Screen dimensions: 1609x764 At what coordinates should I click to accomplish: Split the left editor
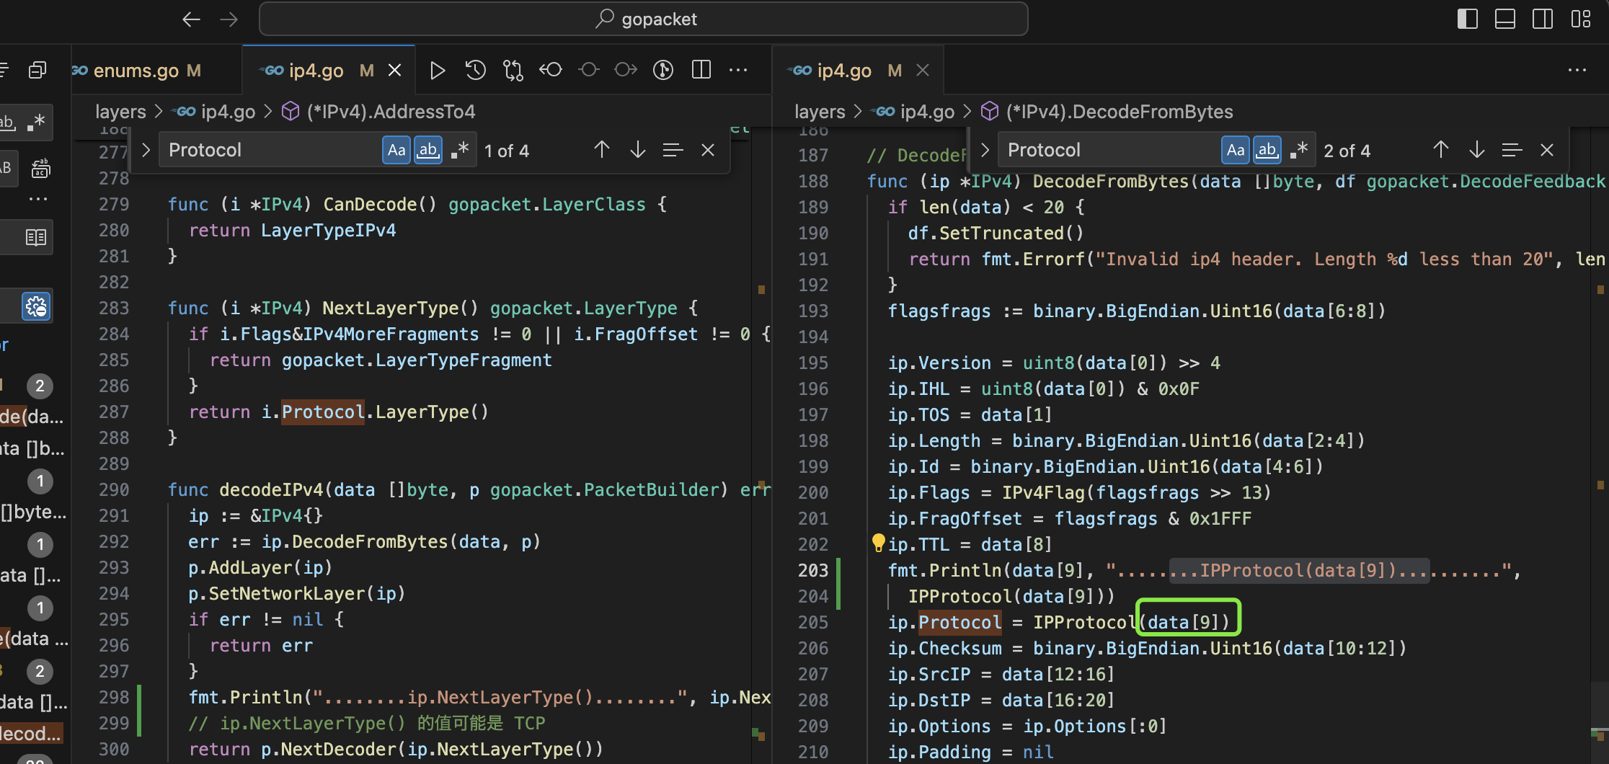(701, 70)
